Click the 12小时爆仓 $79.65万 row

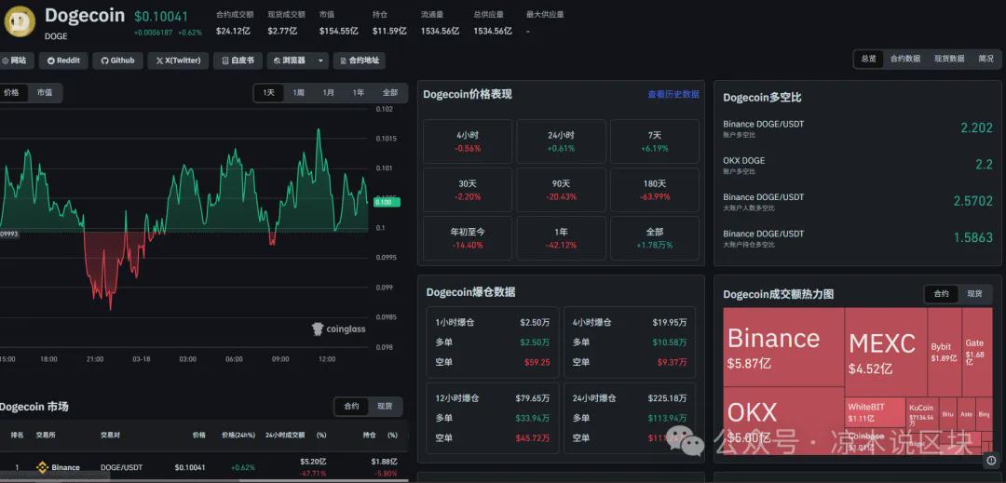pyautogui.click(x=492, y=398)
